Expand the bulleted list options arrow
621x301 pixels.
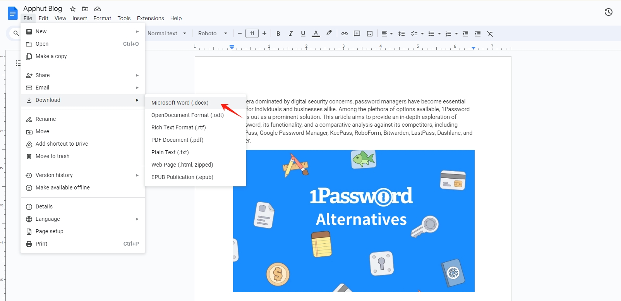439,34
